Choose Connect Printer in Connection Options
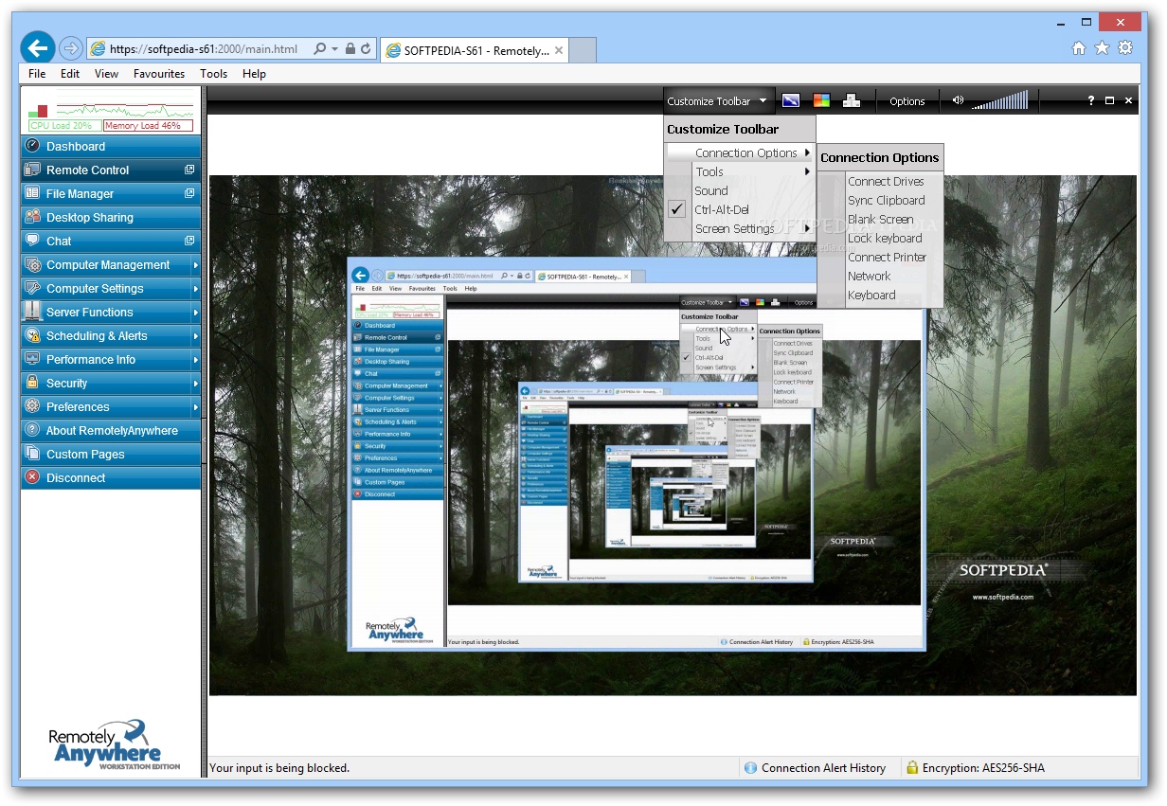The width and height of the screenshot is (1167, 806). click(x=888, y=257)
